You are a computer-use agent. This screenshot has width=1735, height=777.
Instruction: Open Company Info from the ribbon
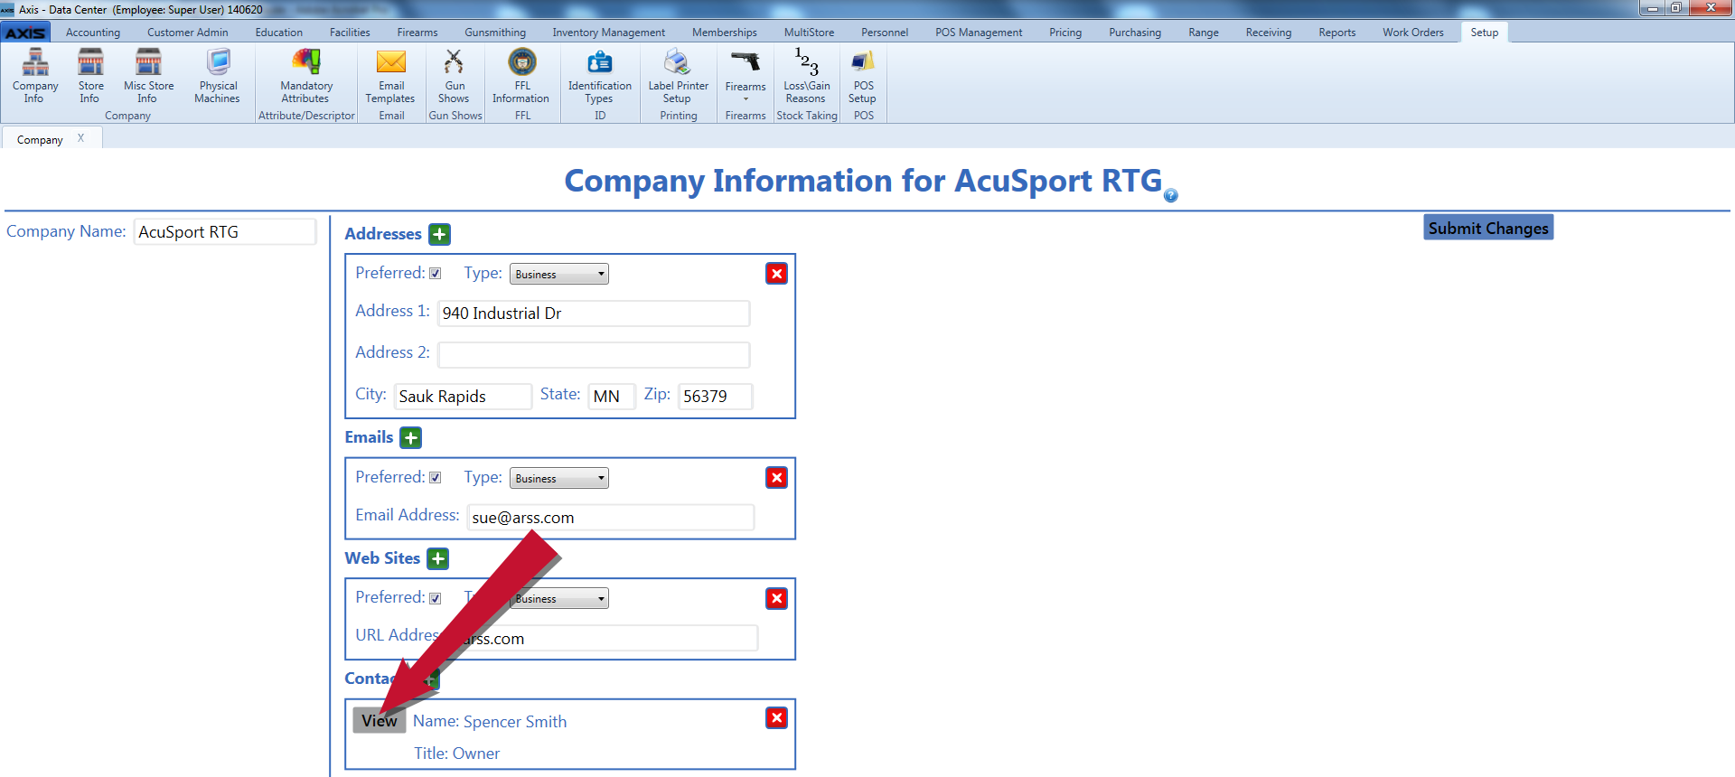coord(35,76)
